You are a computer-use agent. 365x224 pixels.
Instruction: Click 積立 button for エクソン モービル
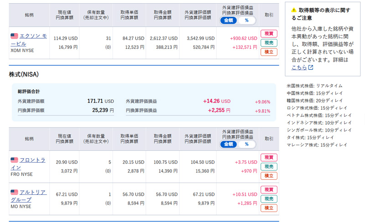pyautogui.click(x=269, y=52)
